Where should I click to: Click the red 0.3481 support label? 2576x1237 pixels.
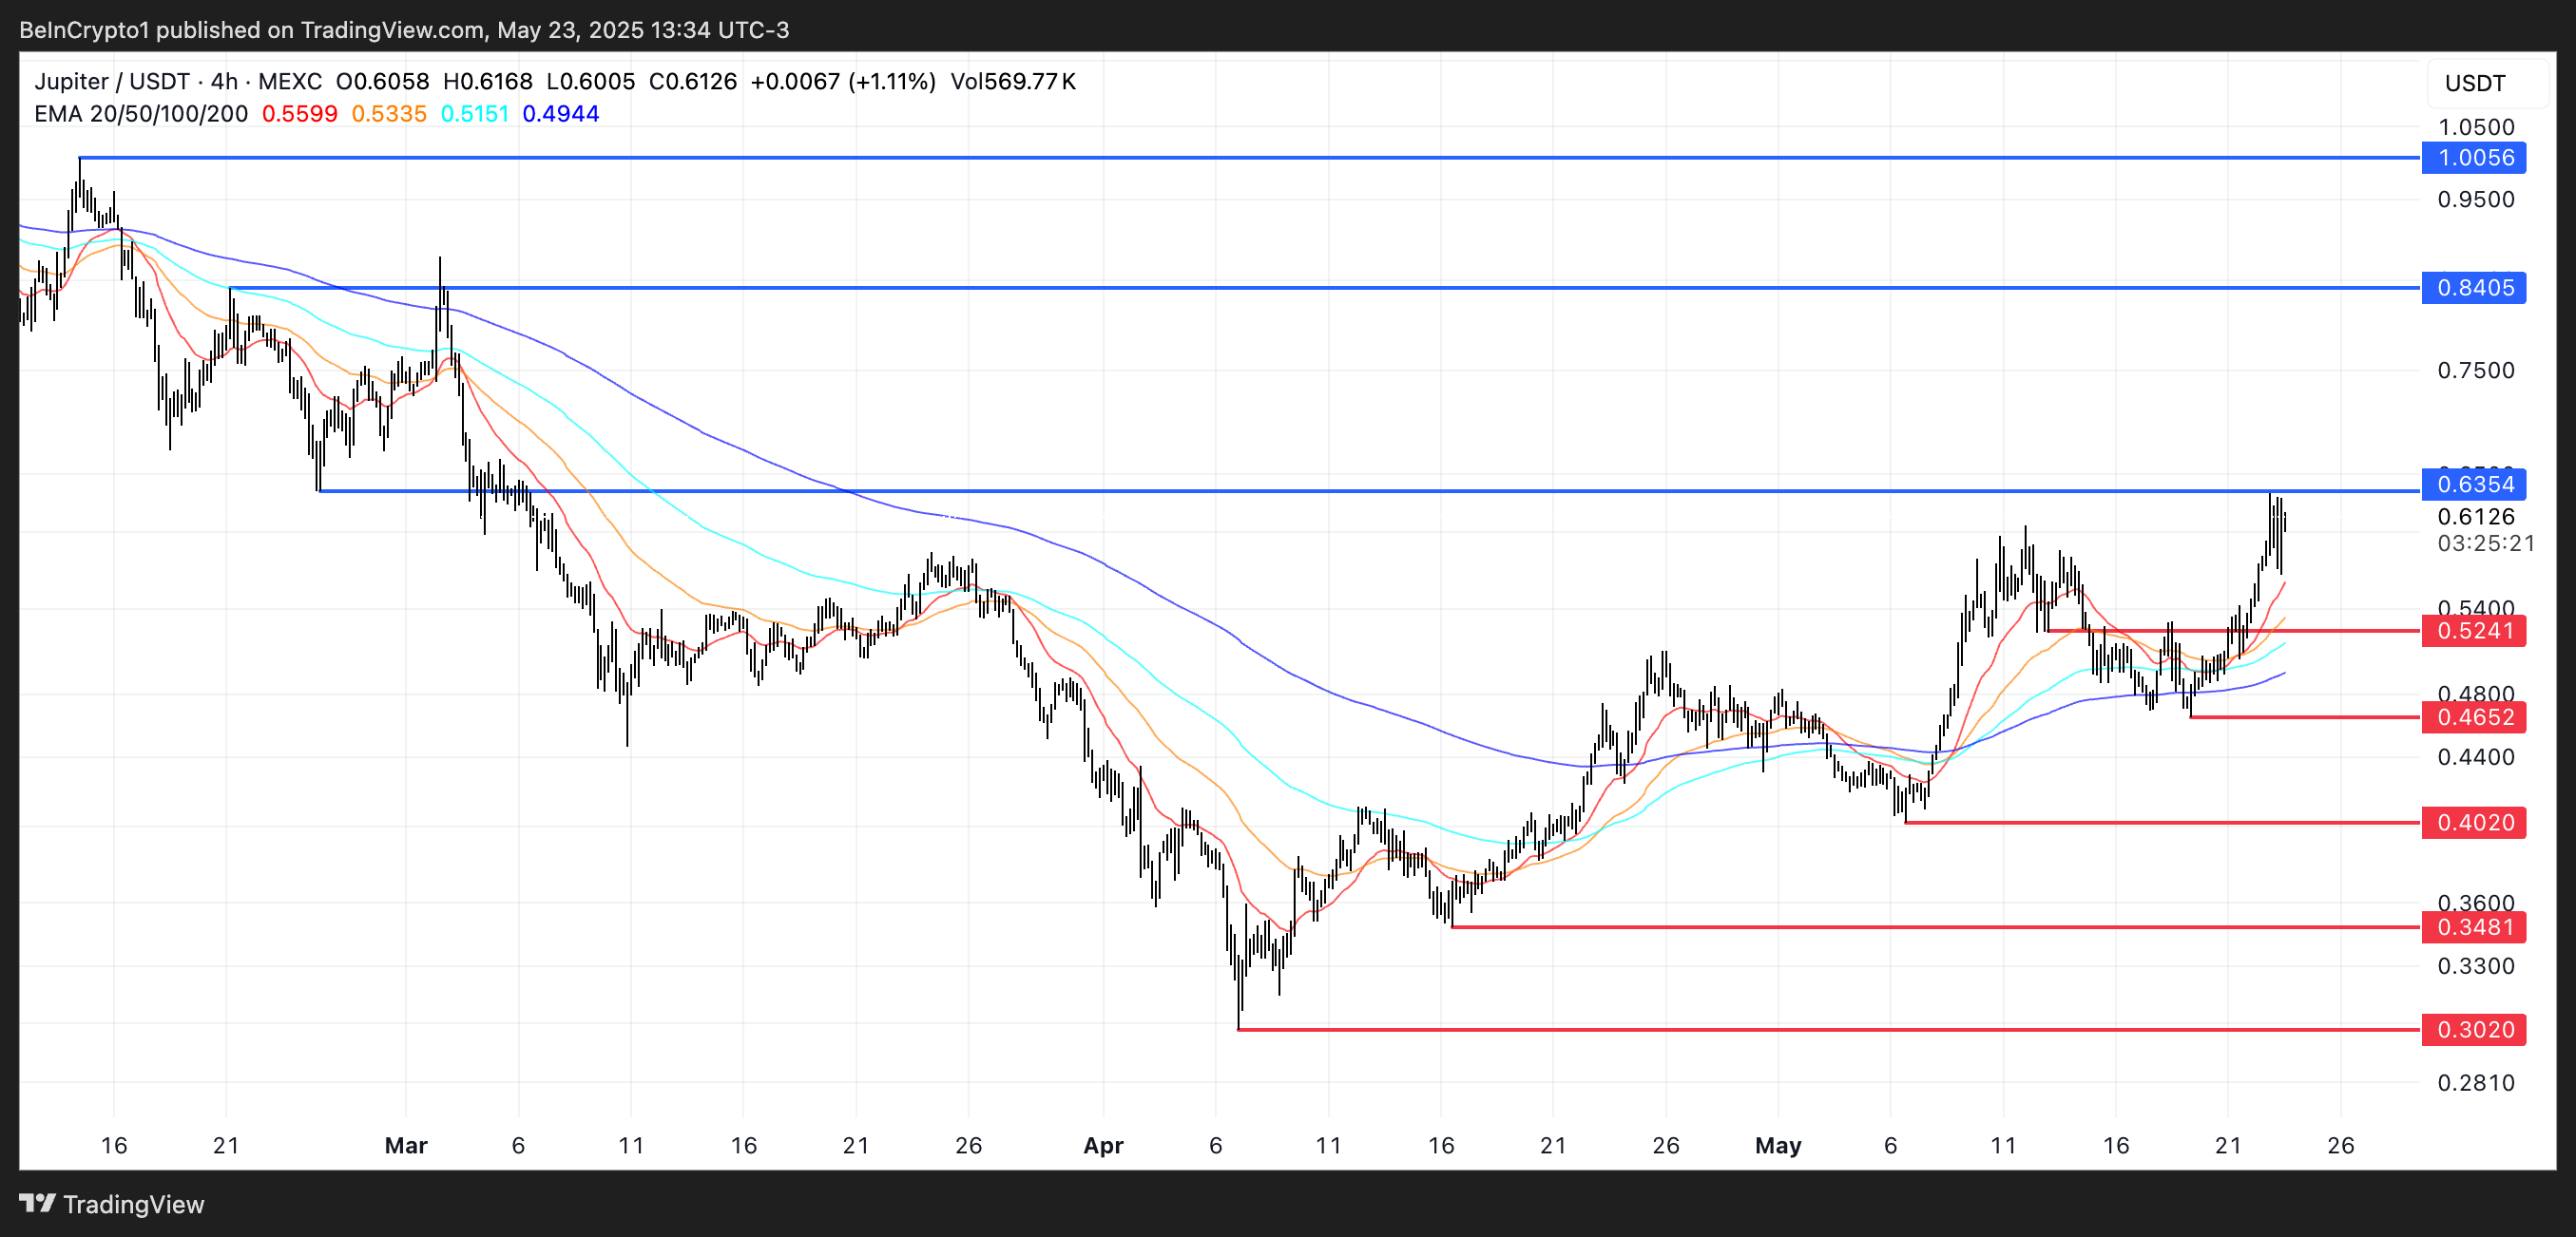2474,928
